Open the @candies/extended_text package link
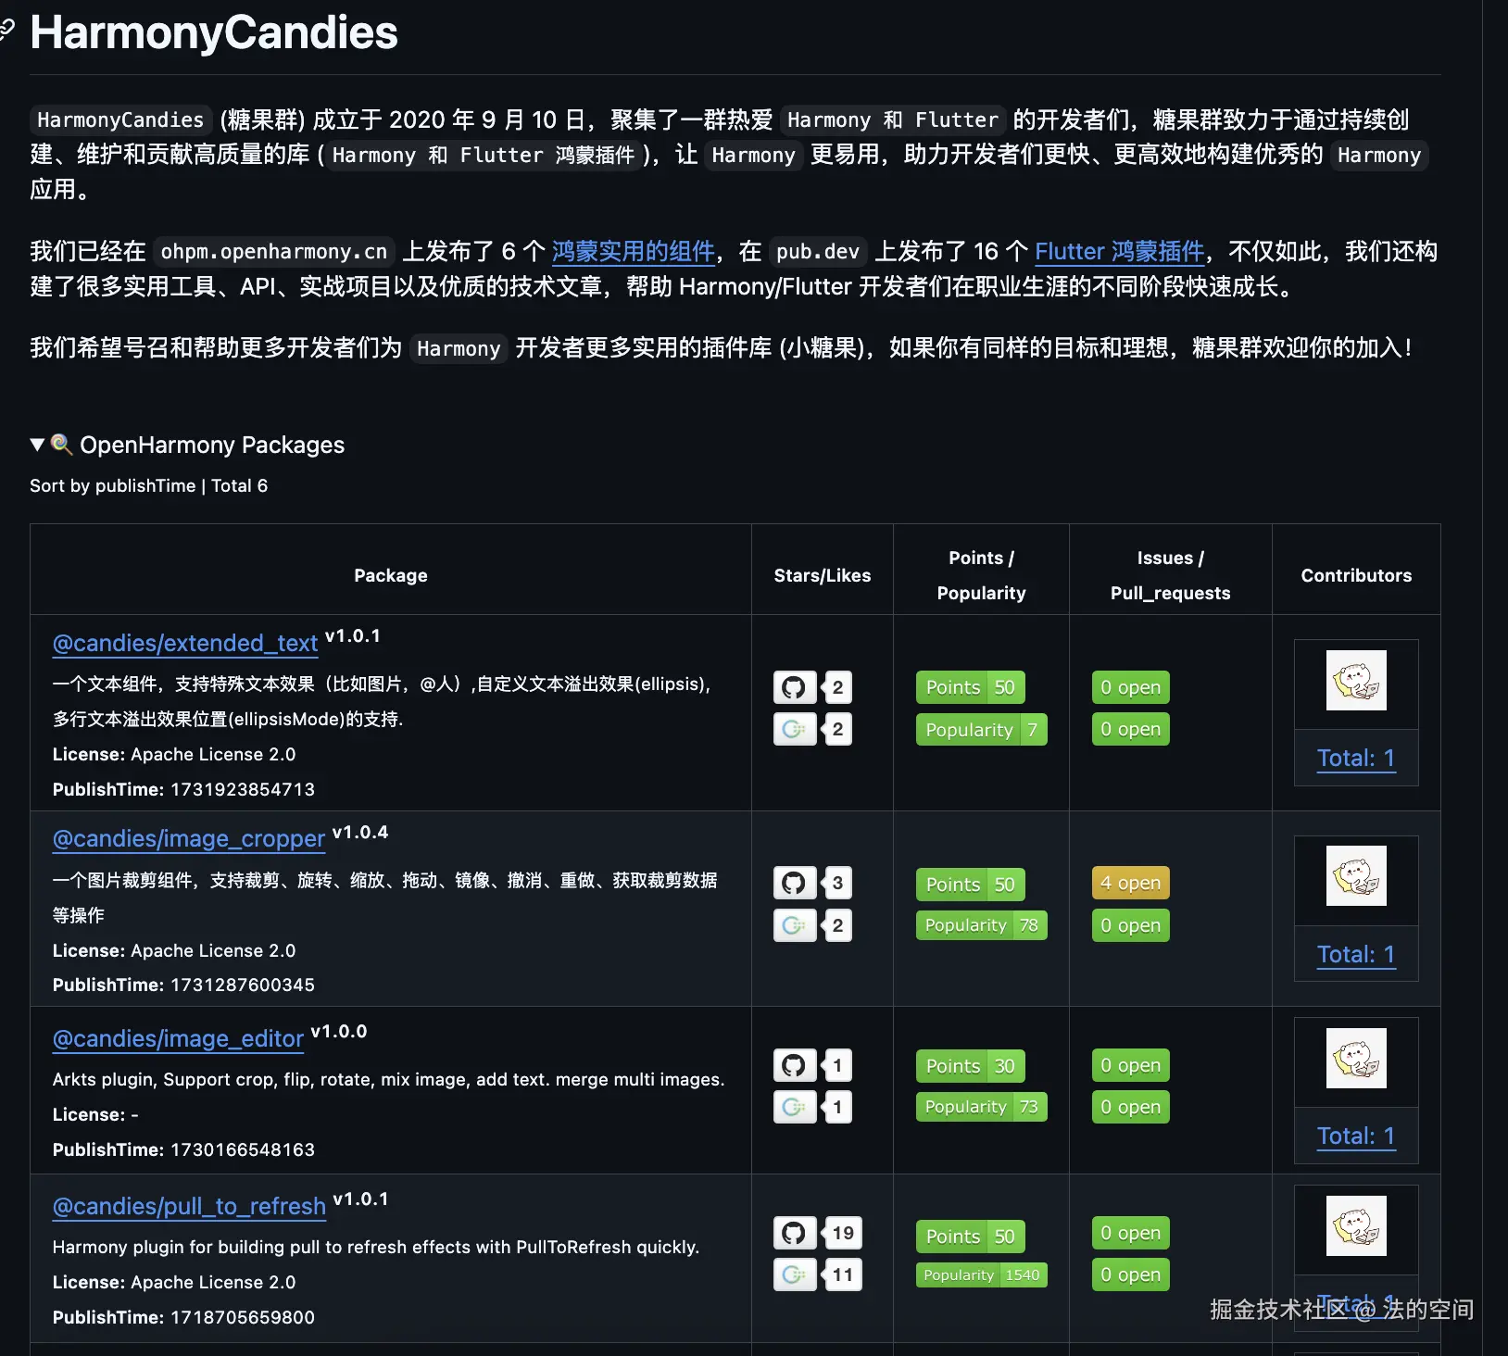This screenshot has width=1508, height=1356. (x=184, y=643)
